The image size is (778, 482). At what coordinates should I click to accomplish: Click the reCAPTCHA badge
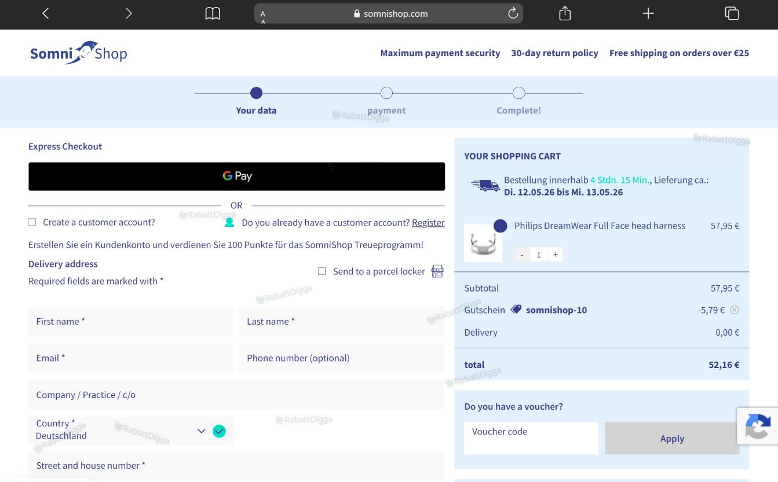[x=757, y=426]
